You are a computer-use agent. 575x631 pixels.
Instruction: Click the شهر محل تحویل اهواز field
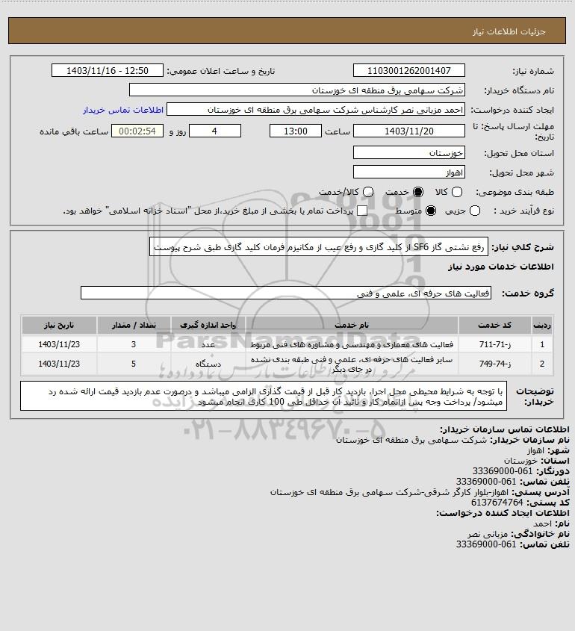pos(408,172)
